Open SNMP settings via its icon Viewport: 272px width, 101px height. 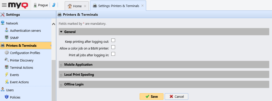point(7,38)
